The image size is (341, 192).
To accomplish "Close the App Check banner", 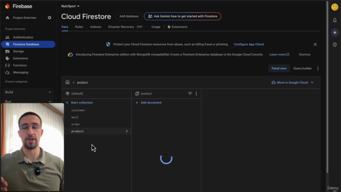I will [315, 44].
